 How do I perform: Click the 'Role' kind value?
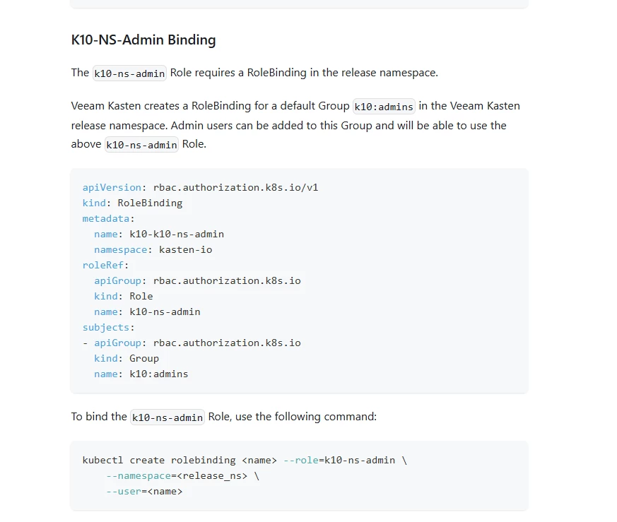[x=141, y=296]
